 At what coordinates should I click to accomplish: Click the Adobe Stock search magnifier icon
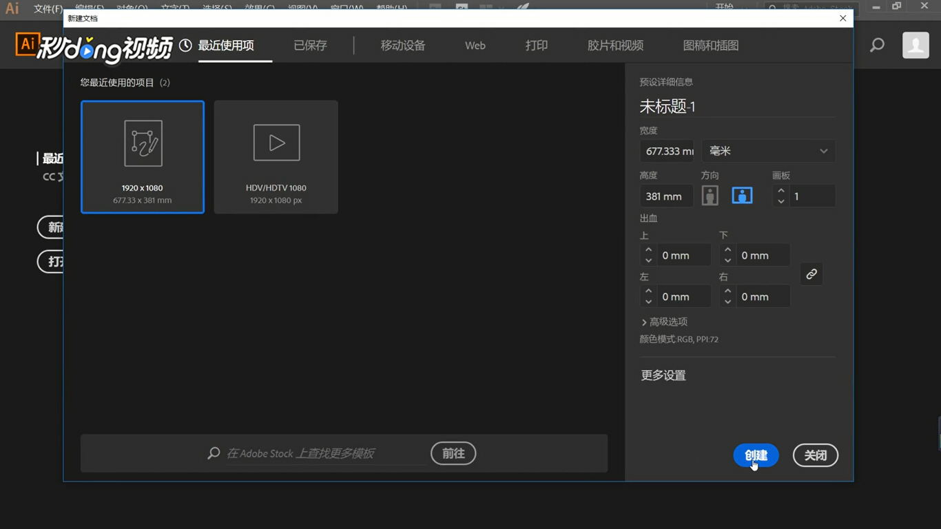[x=214, y=453]
